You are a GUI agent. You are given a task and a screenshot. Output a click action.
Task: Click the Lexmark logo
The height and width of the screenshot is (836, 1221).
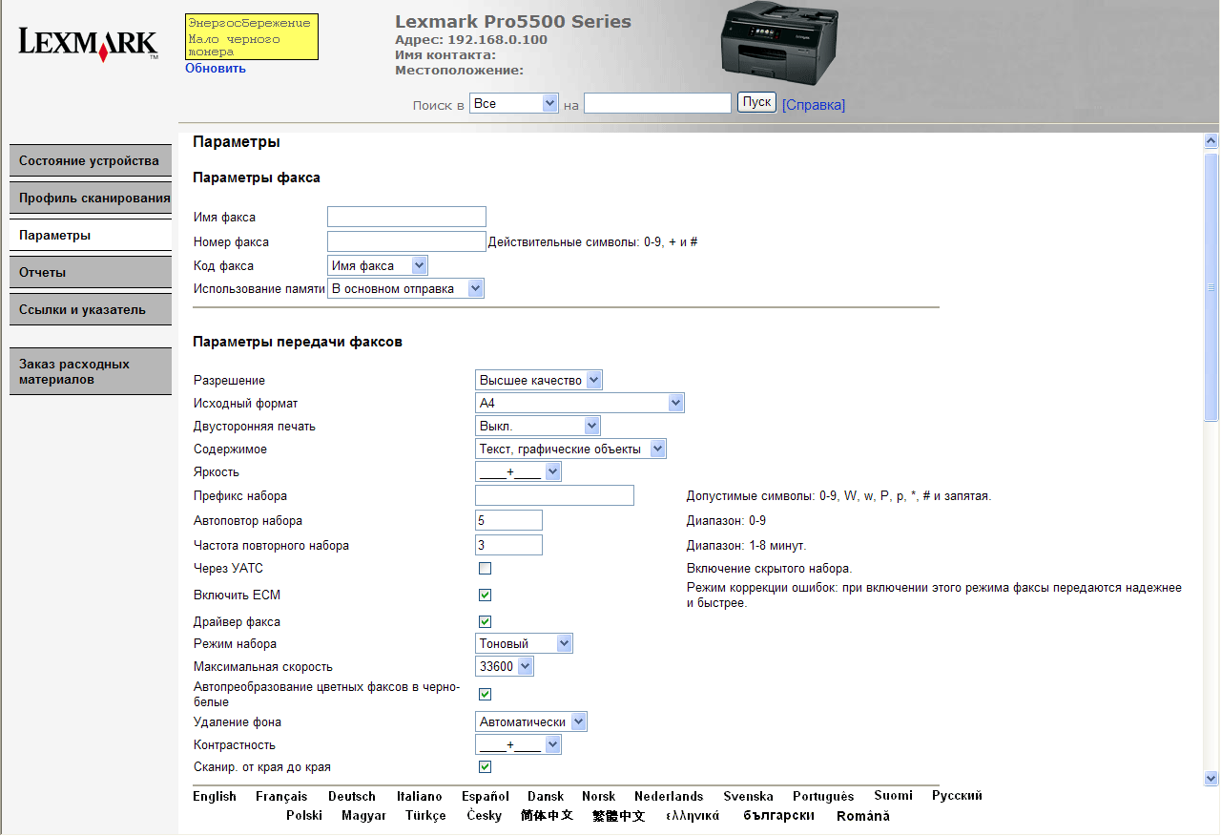click(x=89, y=44)
